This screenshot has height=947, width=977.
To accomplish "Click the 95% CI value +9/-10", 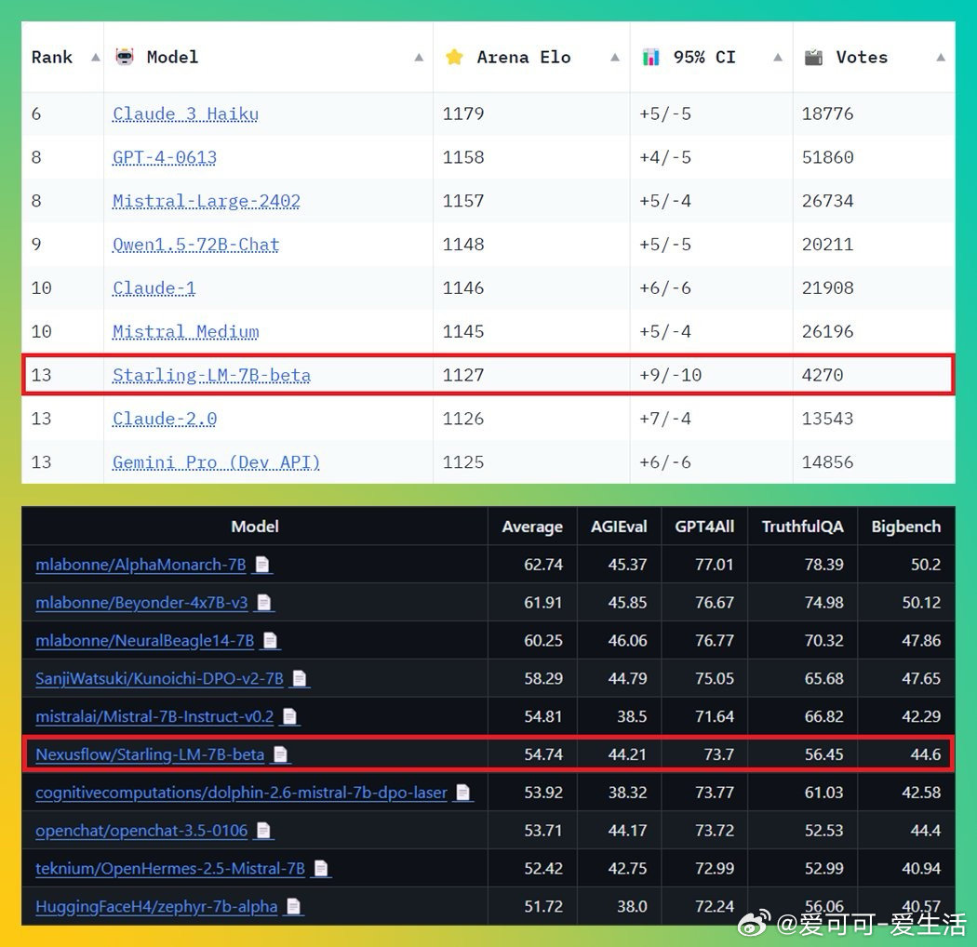I will click(671, 375).
